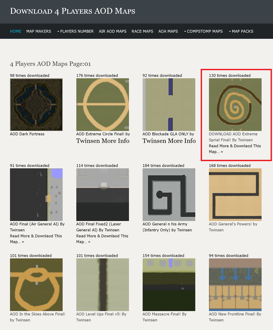Open the MAP PACKS dropdown menu

241,31
